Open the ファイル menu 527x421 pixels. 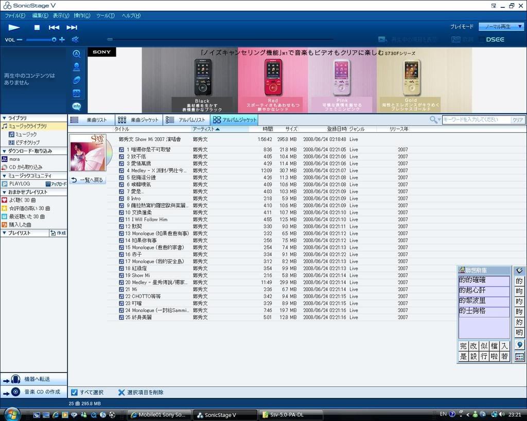[15, 15]
